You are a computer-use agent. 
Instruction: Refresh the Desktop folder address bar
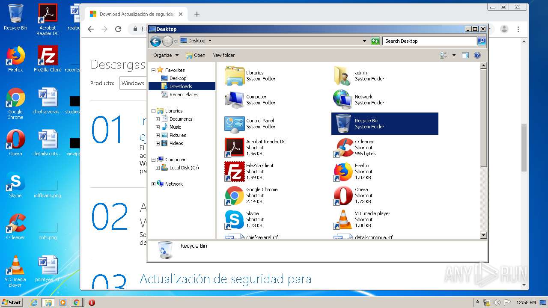(375, 41)
